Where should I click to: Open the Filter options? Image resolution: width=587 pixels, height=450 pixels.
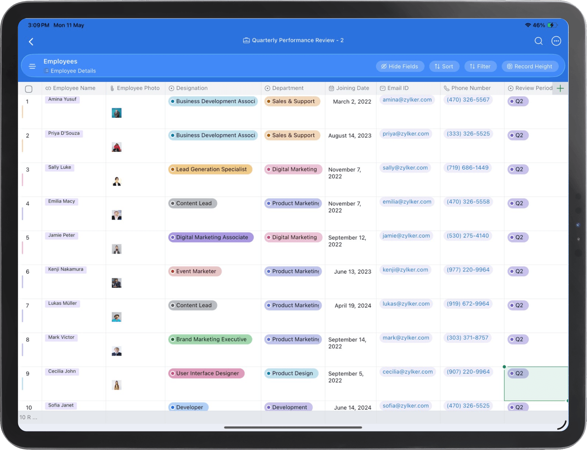pos(480,67)
